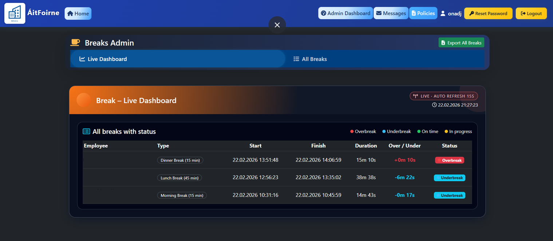Click the red Overbreak status badge
This screenshot has width=553, height=241.
tap(449, 160)
